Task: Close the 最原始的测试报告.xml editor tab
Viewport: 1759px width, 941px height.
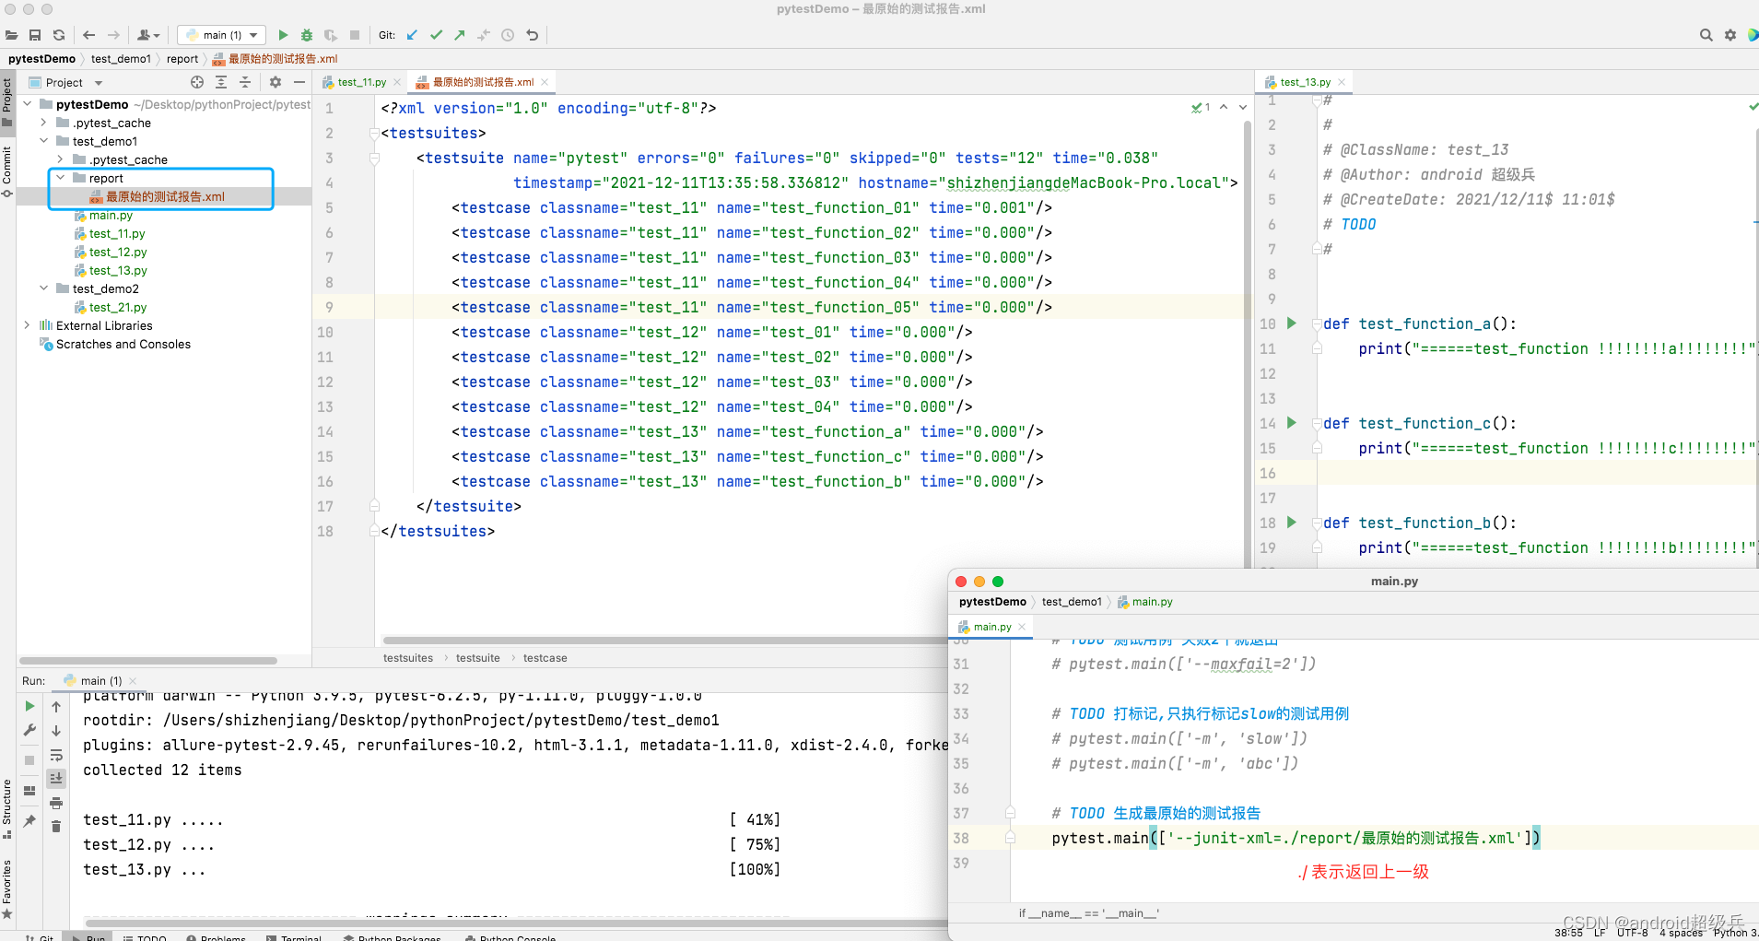Action: tap(545, 82)
